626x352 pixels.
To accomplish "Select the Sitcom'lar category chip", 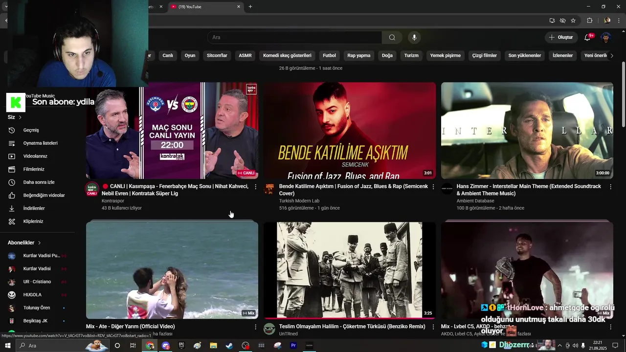I will 217,56.
